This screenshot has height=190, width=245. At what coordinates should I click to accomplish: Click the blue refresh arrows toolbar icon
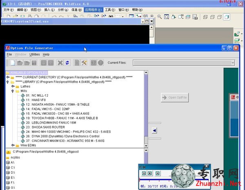click(67, 63)
